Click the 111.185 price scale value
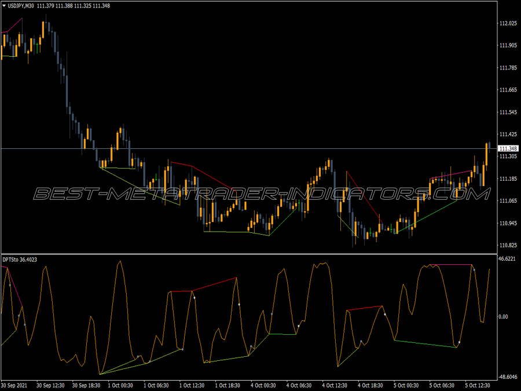Screen dimensions: 521x391 [x=508, y=179]
